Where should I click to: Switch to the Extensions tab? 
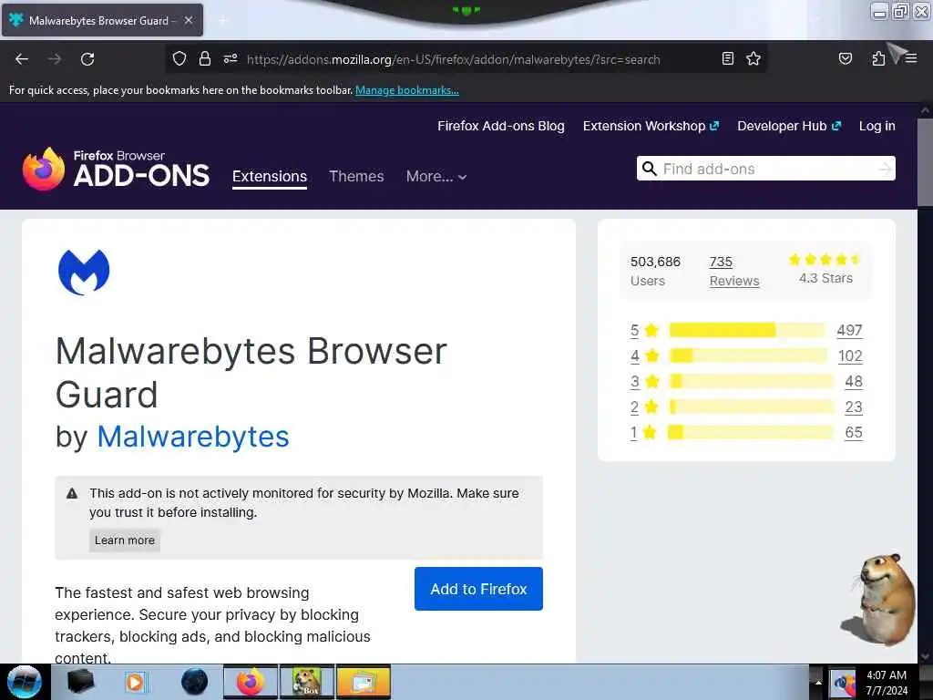pos(270,176)
